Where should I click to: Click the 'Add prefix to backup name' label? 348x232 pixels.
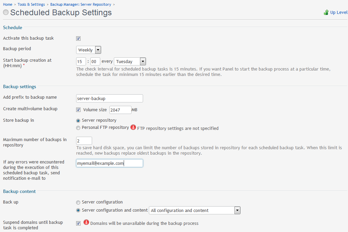(30, 97)
